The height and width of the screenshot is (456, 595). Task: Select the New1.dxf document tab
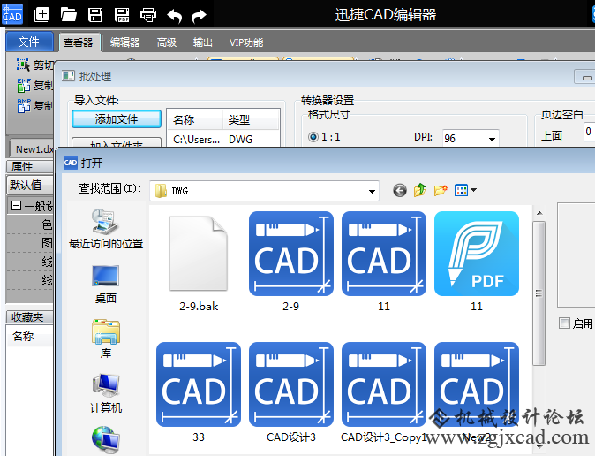(32, 149)
